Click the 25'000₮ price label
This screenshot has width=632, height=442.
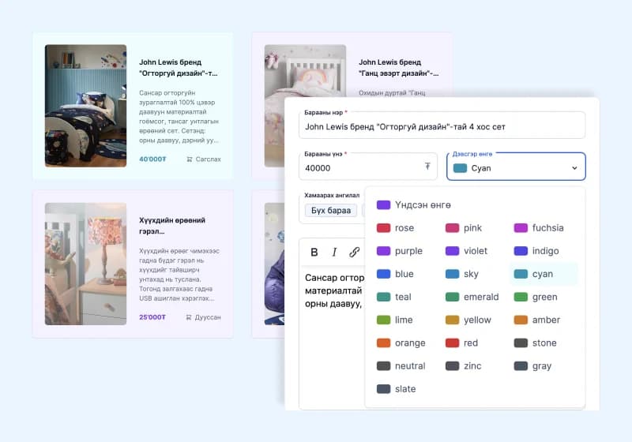pyautogui.click(x=152, y=317)
